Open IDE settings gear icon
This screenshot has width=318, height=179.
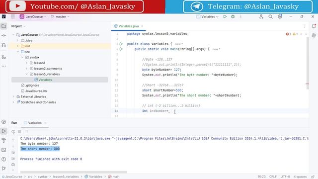tap(280, 16)
